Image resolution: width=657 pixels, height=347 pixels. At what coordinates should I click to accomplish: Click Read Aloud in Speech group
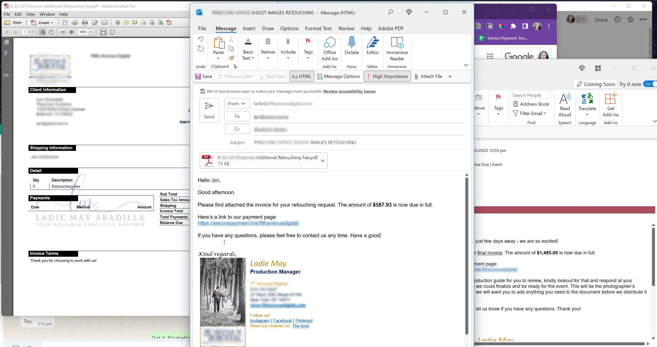(x=565, y=105)
